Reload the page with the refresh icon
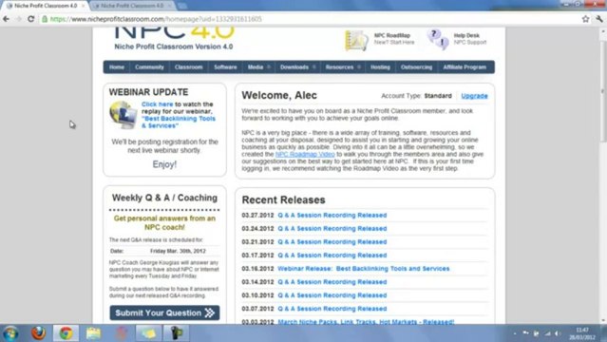The height and width of the screenshot is (342, 607). 31,19
